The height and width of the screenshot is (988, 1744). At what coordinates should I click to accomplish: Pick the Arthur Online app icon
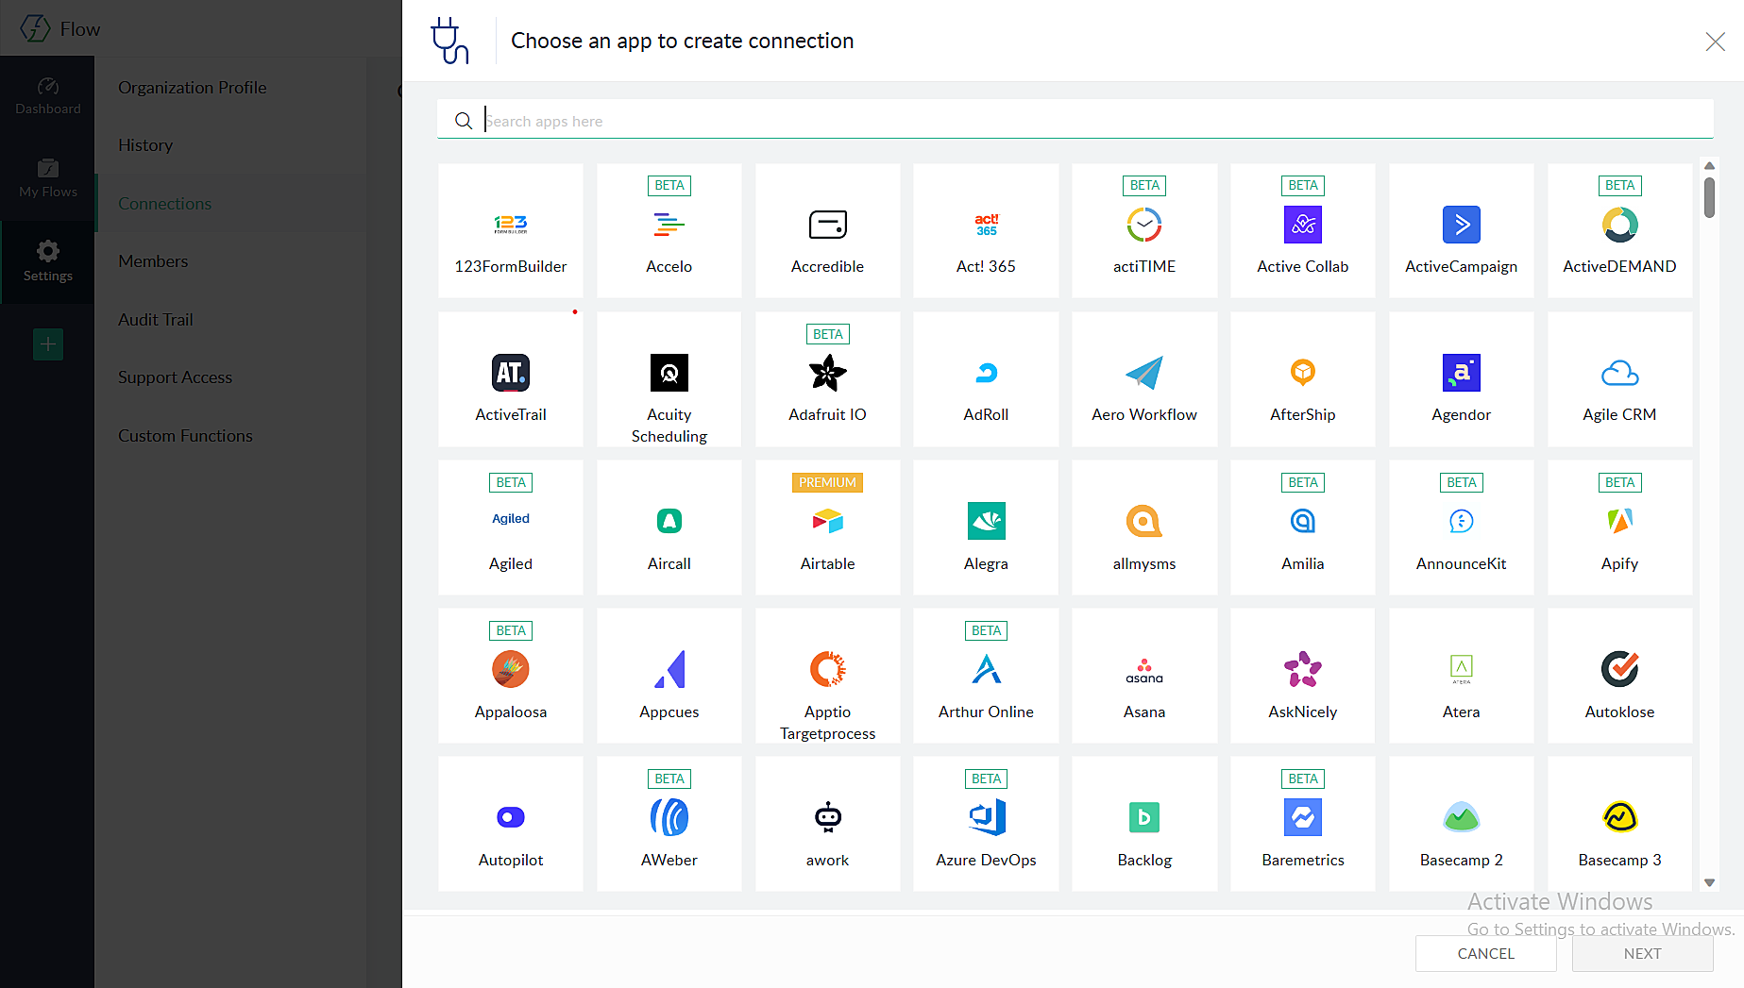[986, 669]
